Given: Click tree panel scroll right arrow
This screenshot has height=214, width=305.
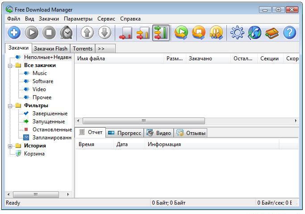Looking at the screenshot, I should (68, 194).
